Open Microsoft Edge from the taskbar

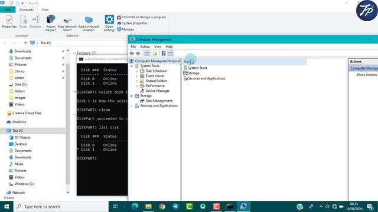(x=135, y=207)
